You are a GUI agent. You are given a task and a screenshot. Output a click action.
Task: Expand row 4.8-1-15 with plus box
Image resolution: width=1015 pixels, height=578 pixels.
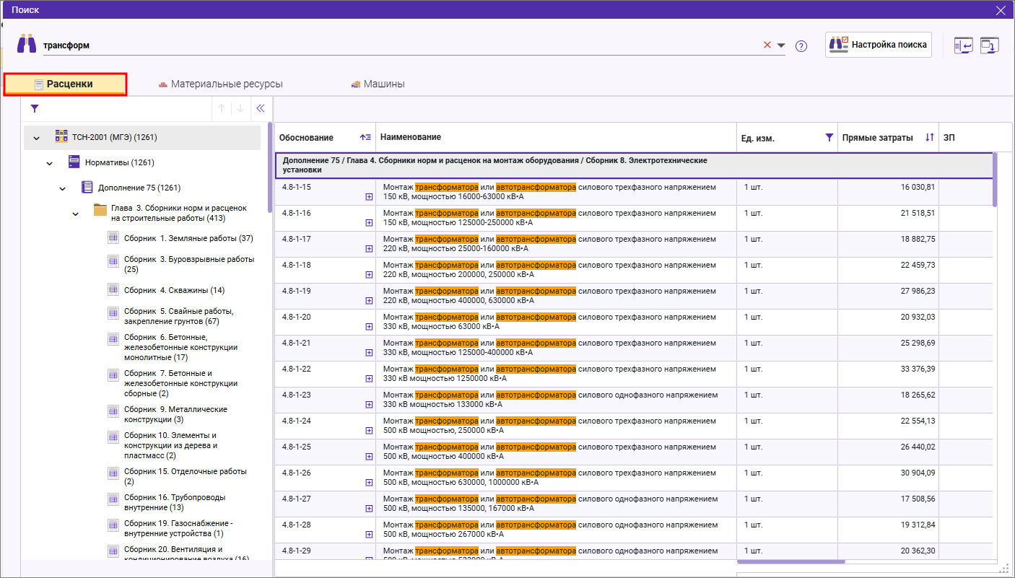[x=369, y=196]
